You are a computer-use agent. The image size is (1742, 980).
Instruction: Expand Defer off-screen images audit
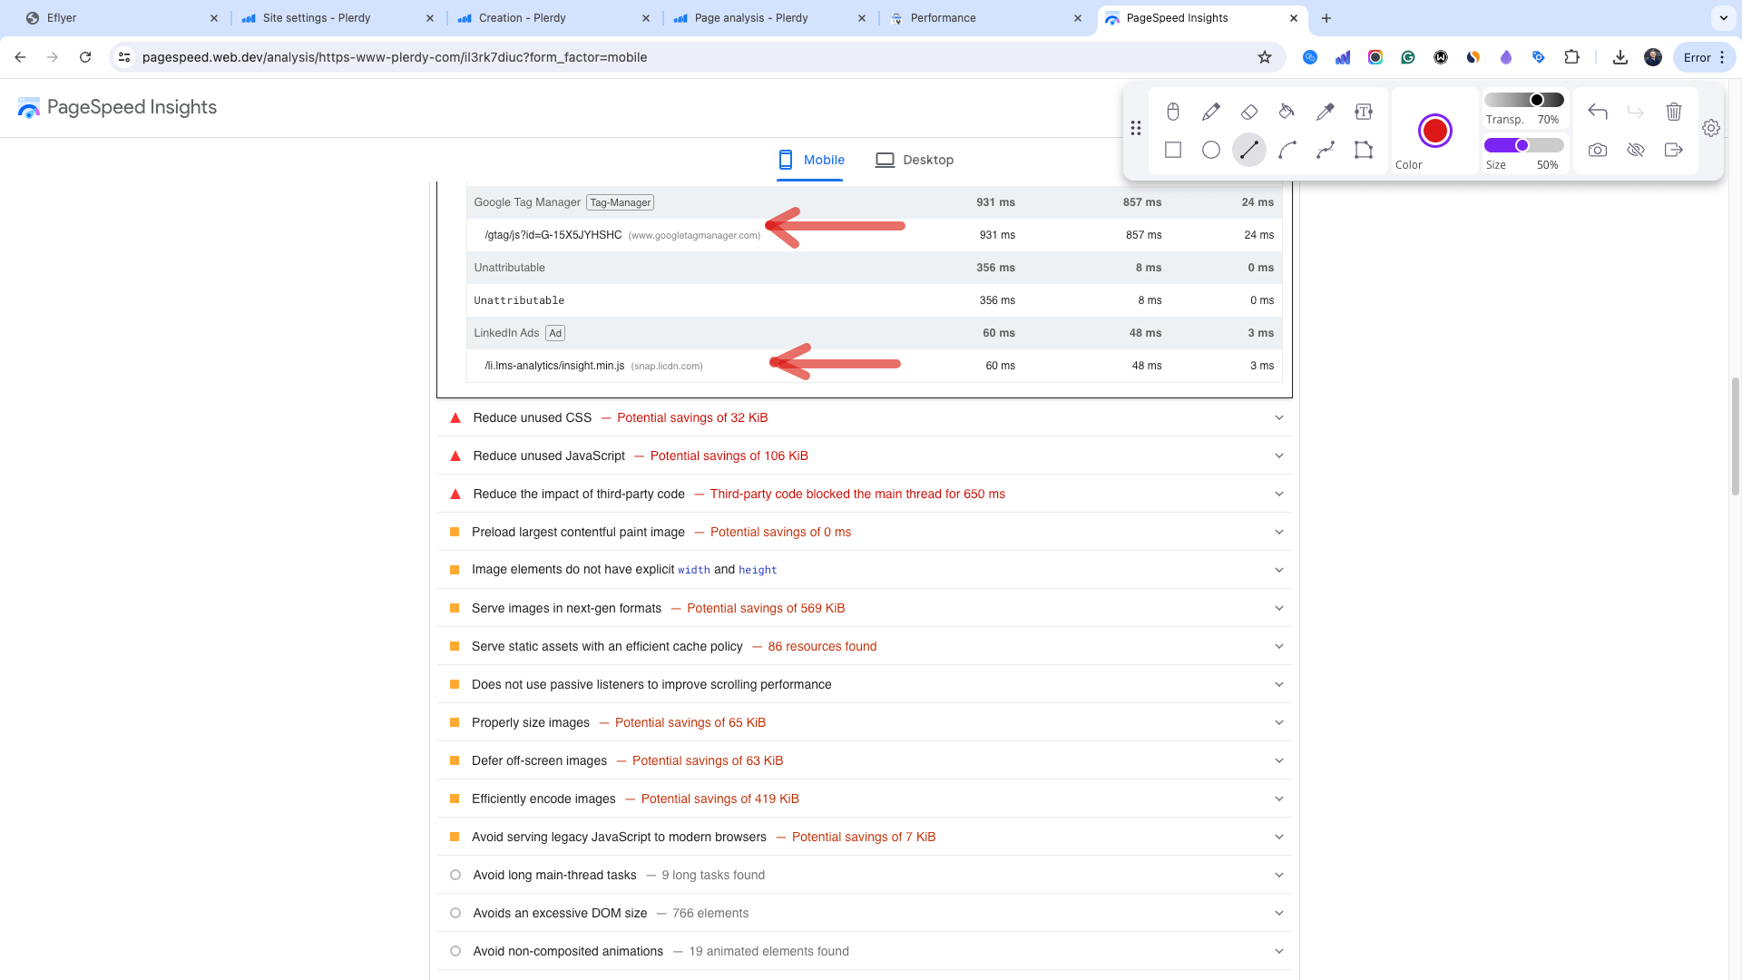(865, 760)
